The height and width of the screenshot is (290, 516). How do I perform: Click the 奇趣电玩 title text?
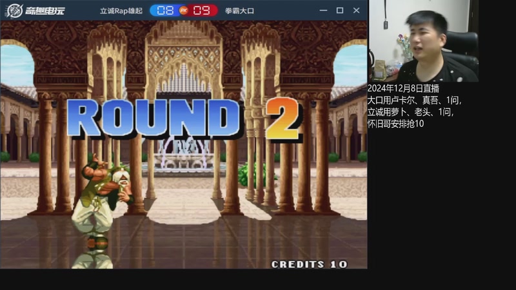coord(45,11)
